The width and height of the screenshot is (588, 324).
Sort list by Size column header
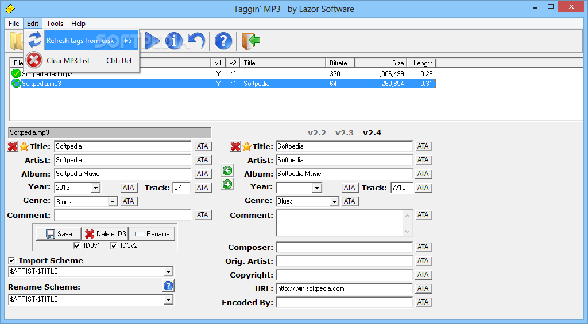(380, 63)
